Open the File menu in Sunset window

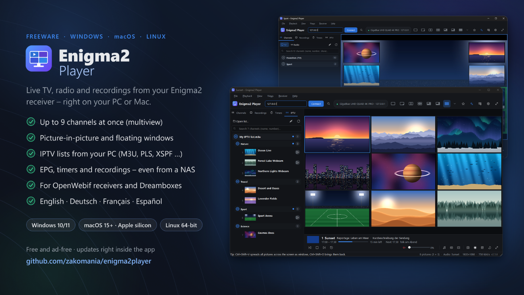[235, 96]
